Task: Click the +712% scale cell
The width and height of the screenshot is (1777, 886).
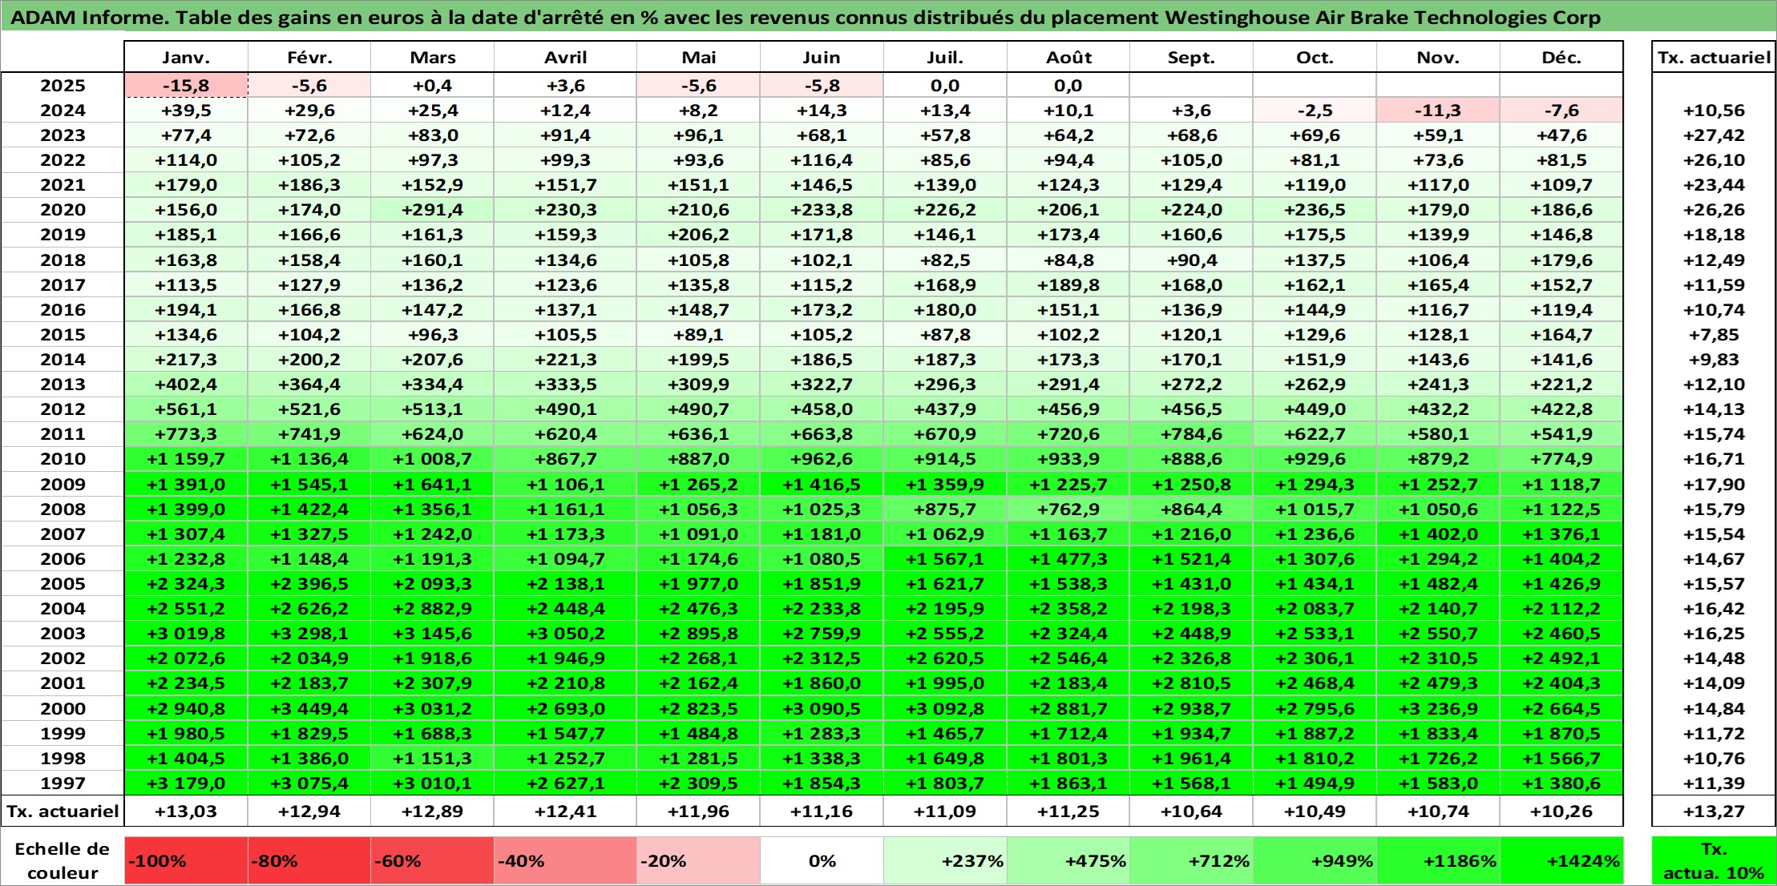Action: 1191,861
